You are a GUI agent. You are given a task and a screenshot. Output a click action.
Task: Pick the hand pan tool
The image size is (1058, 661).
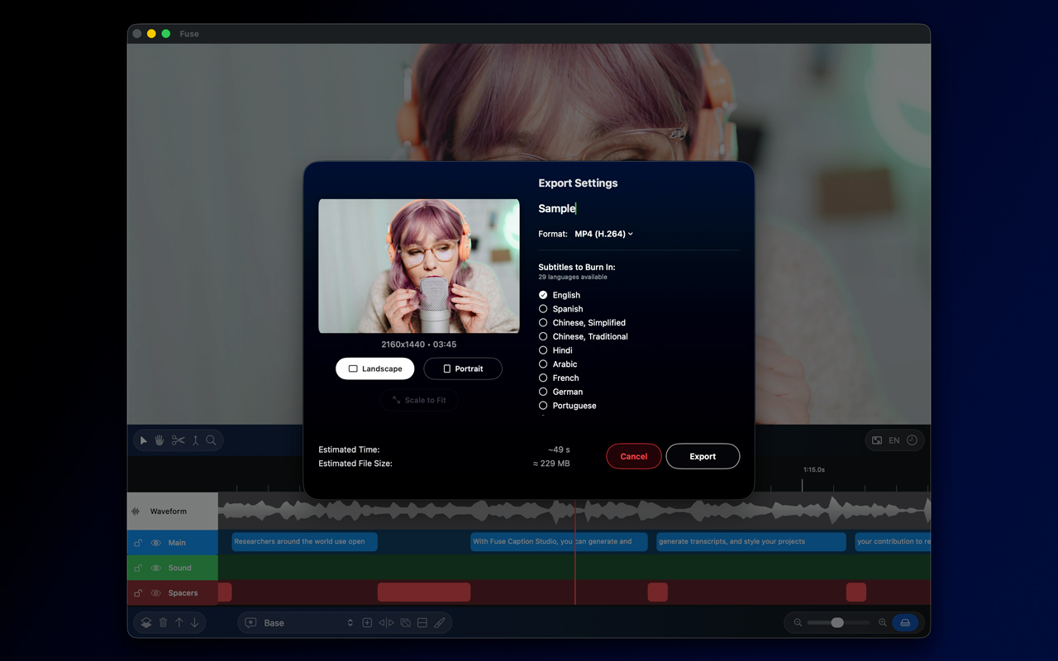(x=160, y=440)
